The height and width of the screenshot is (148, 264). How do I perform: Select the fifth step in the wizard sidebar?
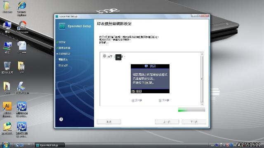63,65
